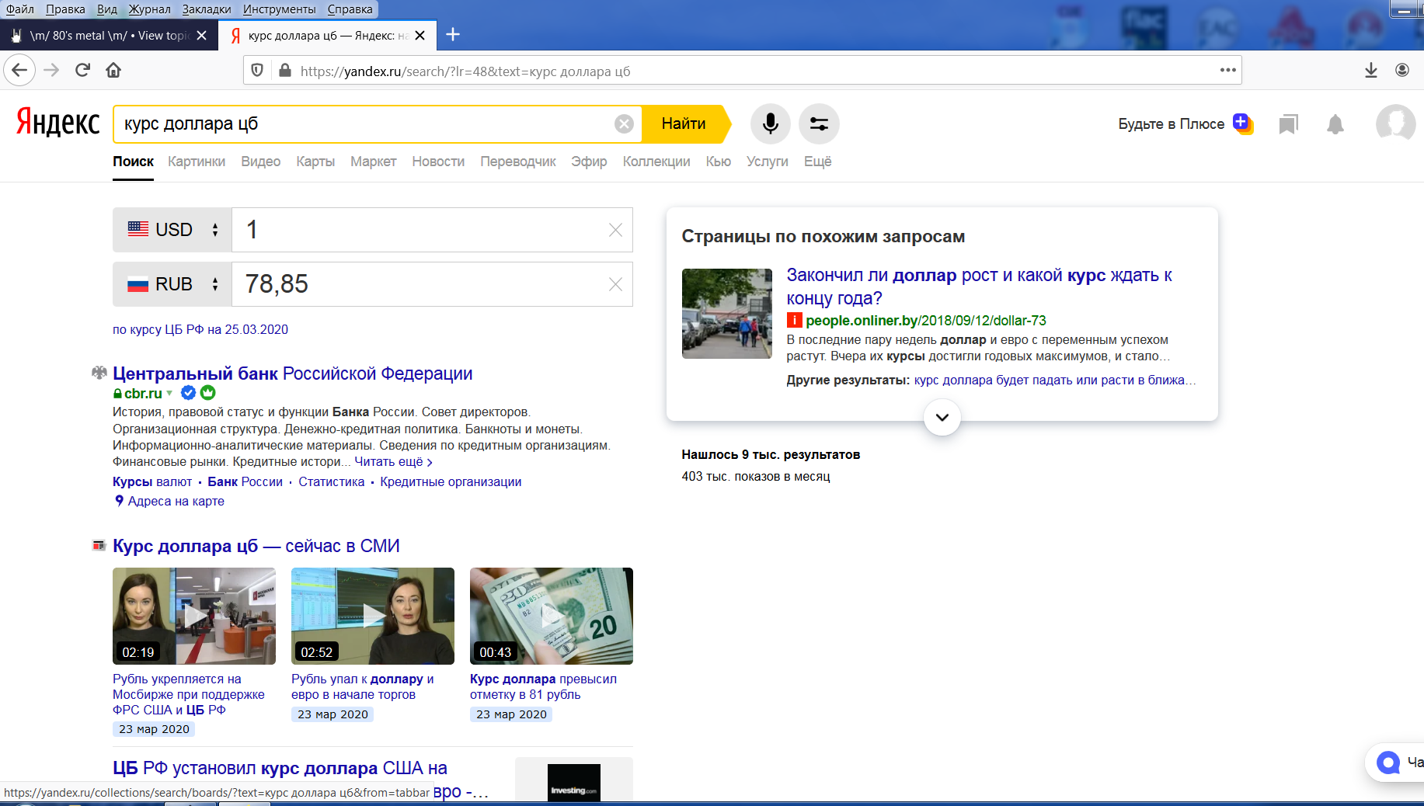This screenshot has height=806, width=1424.
Task: Switch to Видео search tab
Action: click(261, 162)
